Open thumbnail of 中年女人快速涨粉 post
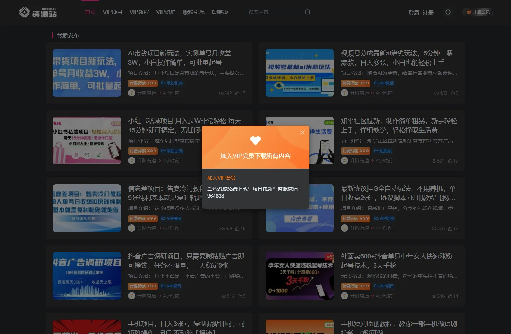 300,276
